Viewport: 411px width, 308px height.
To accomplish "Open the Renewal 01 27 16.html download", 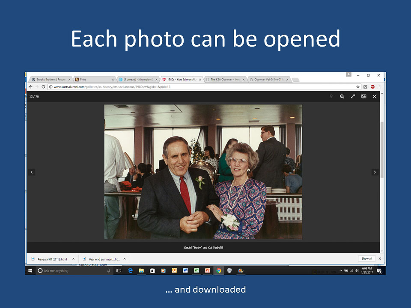I will point(52,259).
